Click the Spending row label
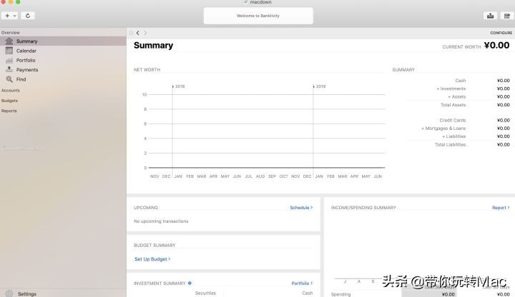Viewport: 515px width, 297px height. coord(340,294)
